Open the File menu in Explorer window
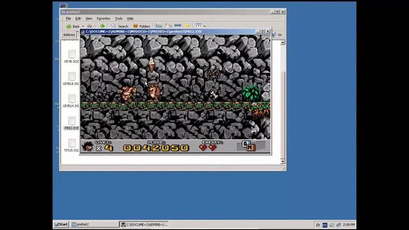 [68, 19]
